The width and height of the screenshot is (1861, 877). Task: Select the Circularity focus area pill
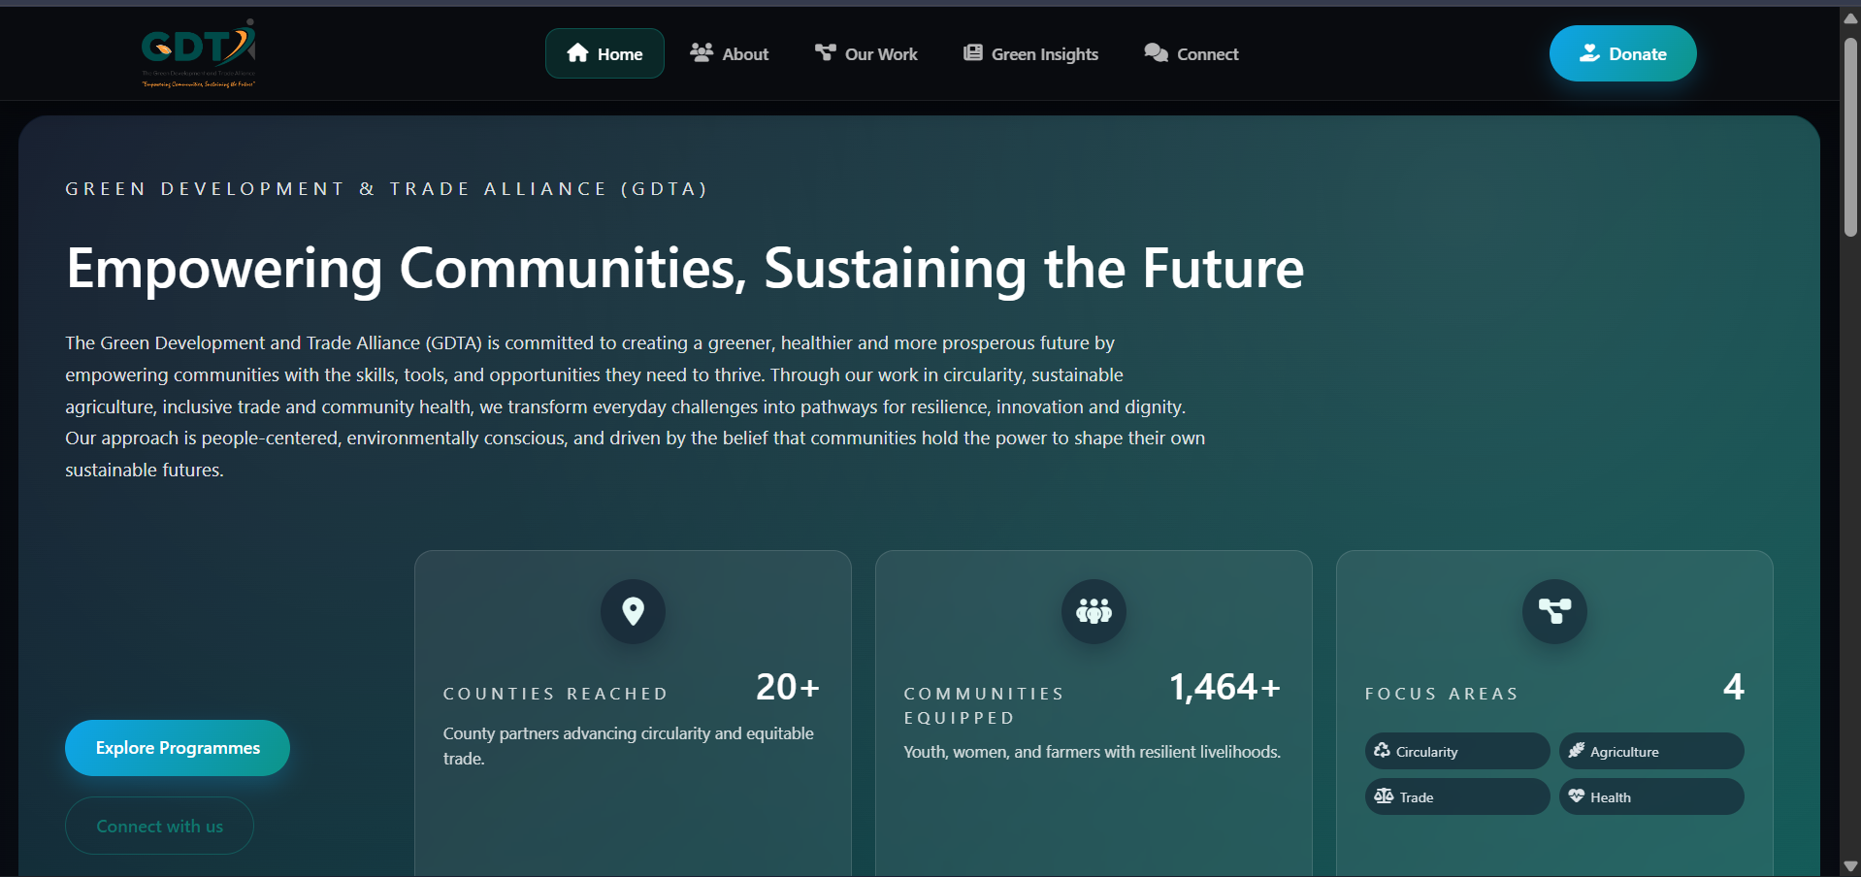[x=1456, y=750]
